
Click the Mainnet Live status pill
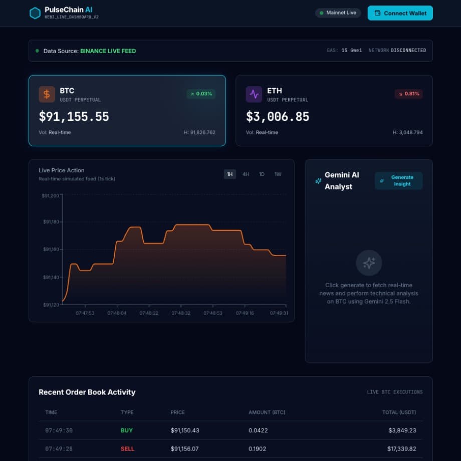[x=338, y=13]
